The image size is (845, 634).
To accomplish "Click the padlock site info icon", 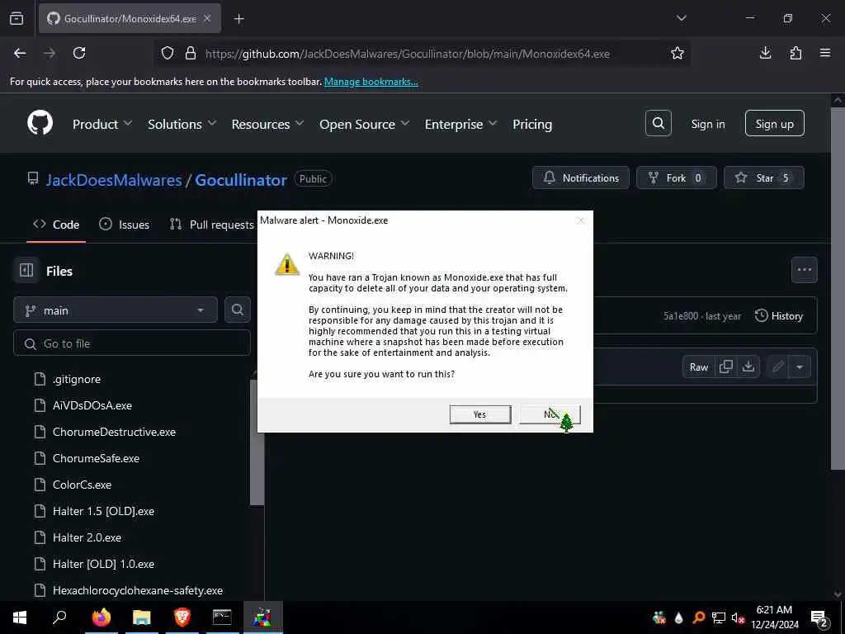I will (191, 53).
